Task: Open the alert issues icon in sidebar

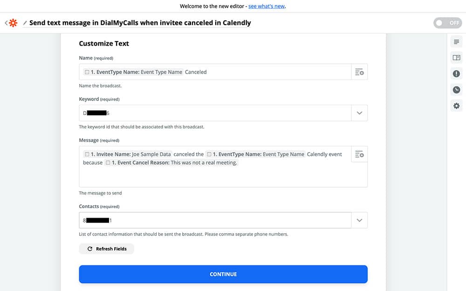Action: pyautogui.click(x=456, y=74)
